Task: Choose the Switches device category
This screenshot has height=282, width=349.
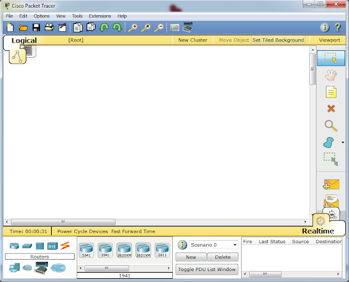Action: pyautogui.click(x=27, y=246)
